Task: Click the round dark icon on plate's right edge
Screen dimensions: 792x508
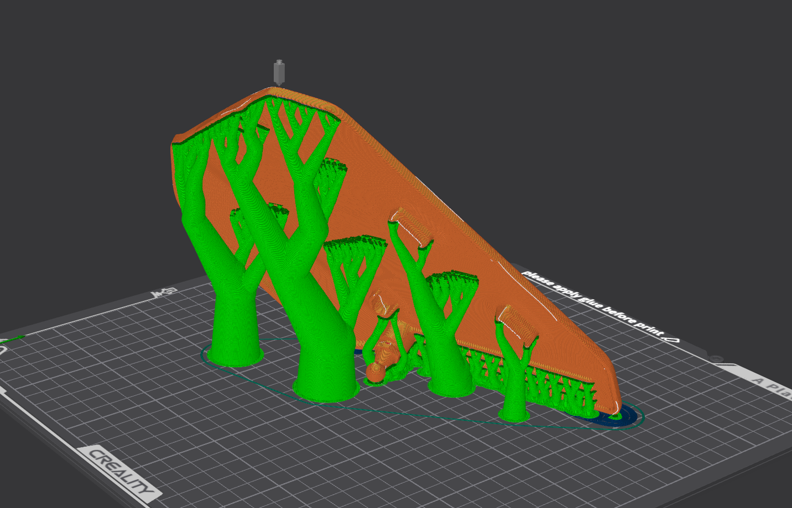Action: coord(716,359)
